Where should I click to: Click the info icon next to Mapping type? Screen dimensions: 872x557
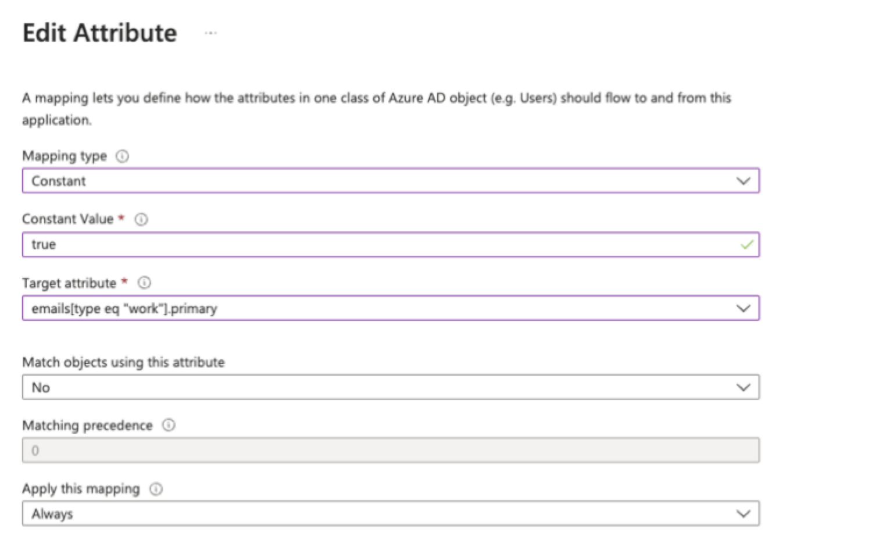click(122, 156)
